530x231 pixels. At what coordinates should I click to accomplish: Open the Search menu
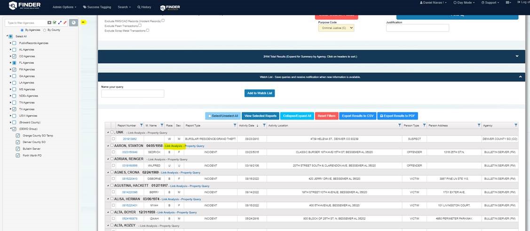124,7
